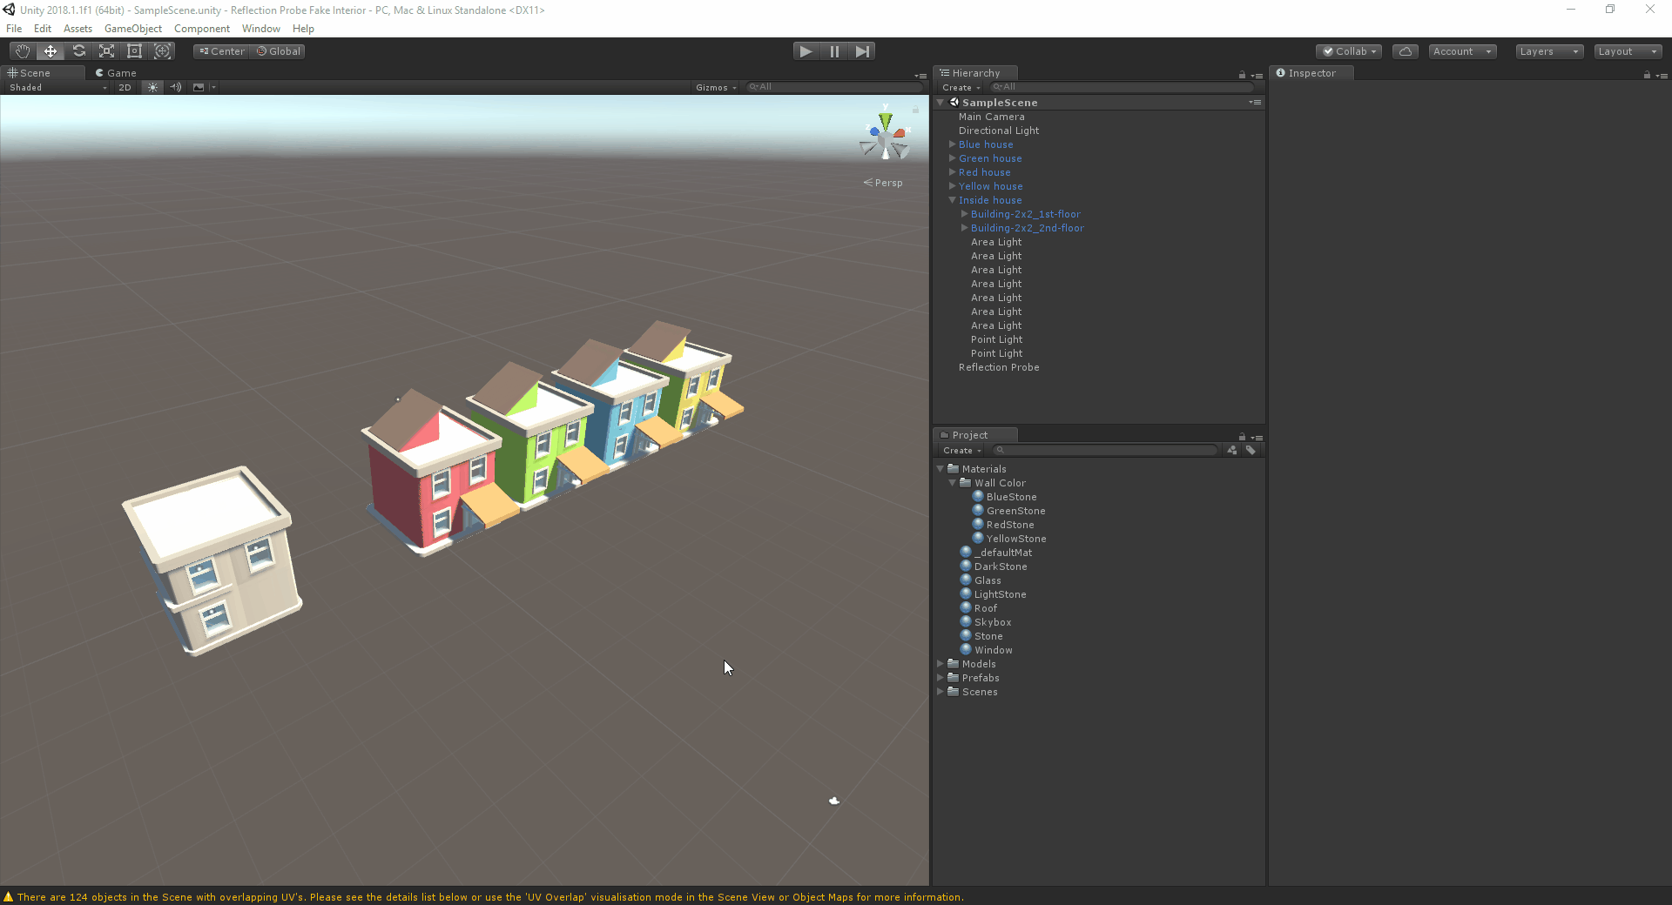This screenshot has width=1672, height=905.
Task: Open the Account dropdown
Action: (1462, 51)
